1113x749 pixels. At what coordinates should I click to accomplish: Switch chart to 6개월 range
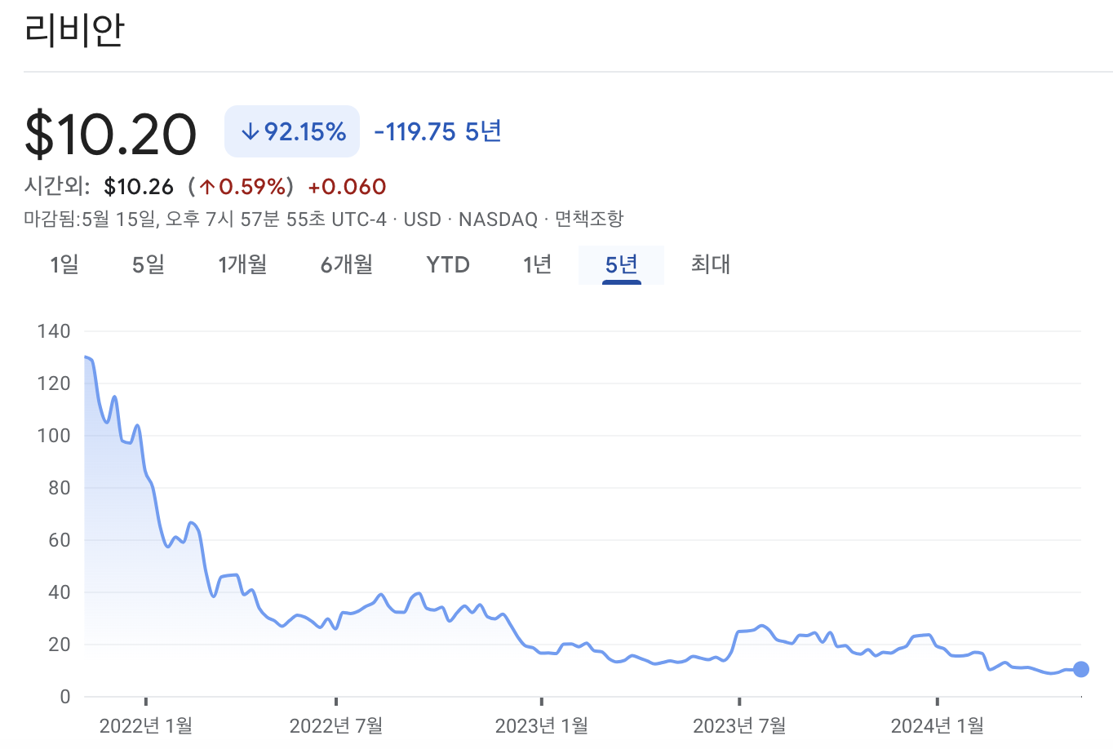click(347, 264)
